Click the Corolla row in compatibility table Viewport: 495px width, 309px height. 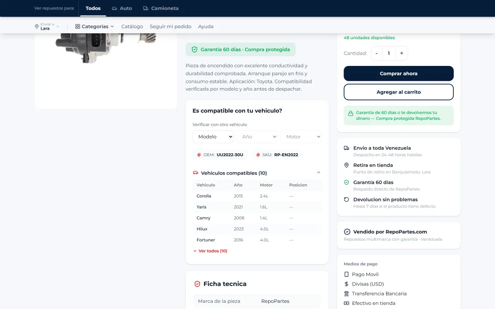pyautogui.click(x=257, y=196)
